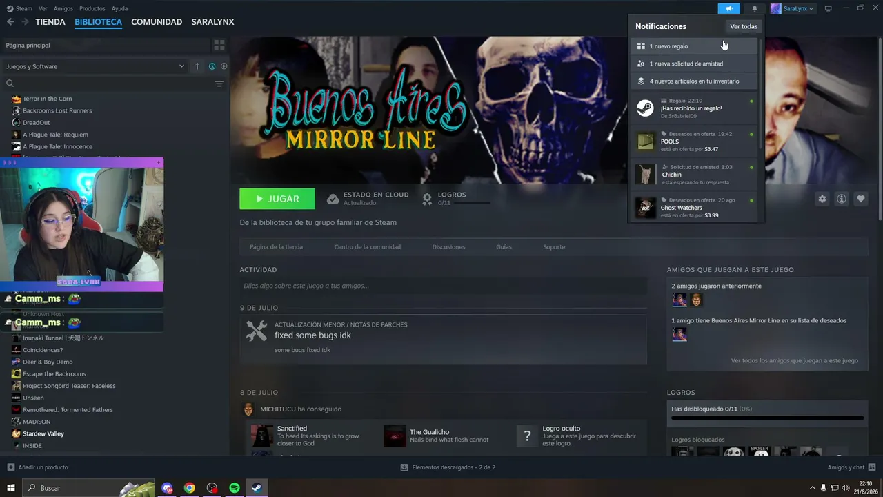Open the Soporte link
This screenshot has width=883, height=497.
554,247
